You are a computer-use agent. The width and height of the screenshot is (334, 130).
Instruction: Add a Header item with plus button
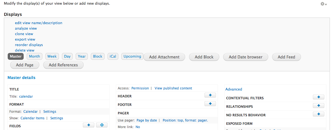pyautogui.click(x=210, y=95)
